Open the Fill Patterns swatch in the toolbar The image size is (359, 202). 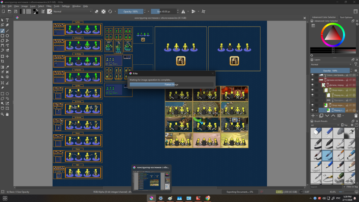[x=29, y=11]
